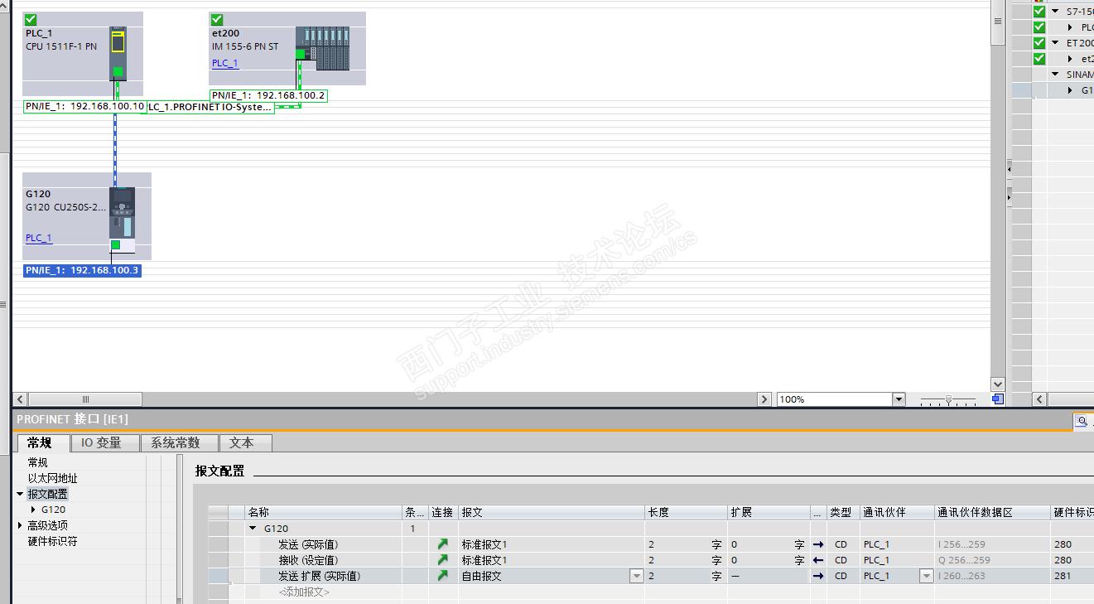The width and height of the screenshot is (1094, 604).
Task: Expand G120 node under 报文配置
Action: (x=33, y=510)
